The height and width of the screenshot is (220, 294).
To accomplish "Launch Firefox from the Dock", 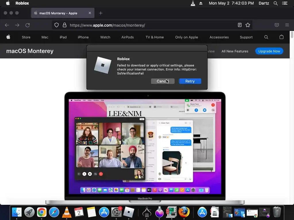I will [184, 212].
